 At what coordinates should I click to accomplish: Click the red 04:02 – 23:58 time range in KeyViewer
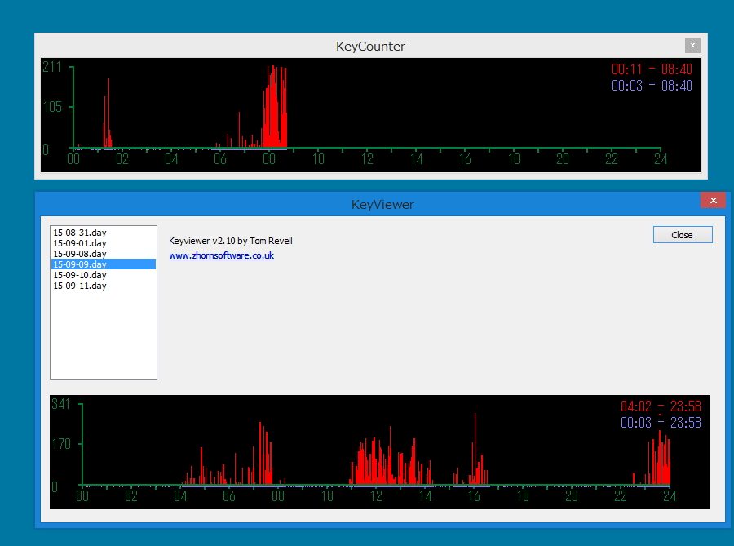661,406
